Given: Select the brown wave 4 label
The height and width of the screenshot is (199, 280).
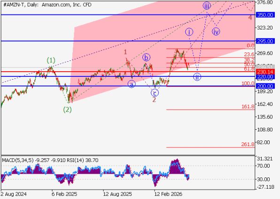Looking at the screenshot, I should tap(250, 18).
